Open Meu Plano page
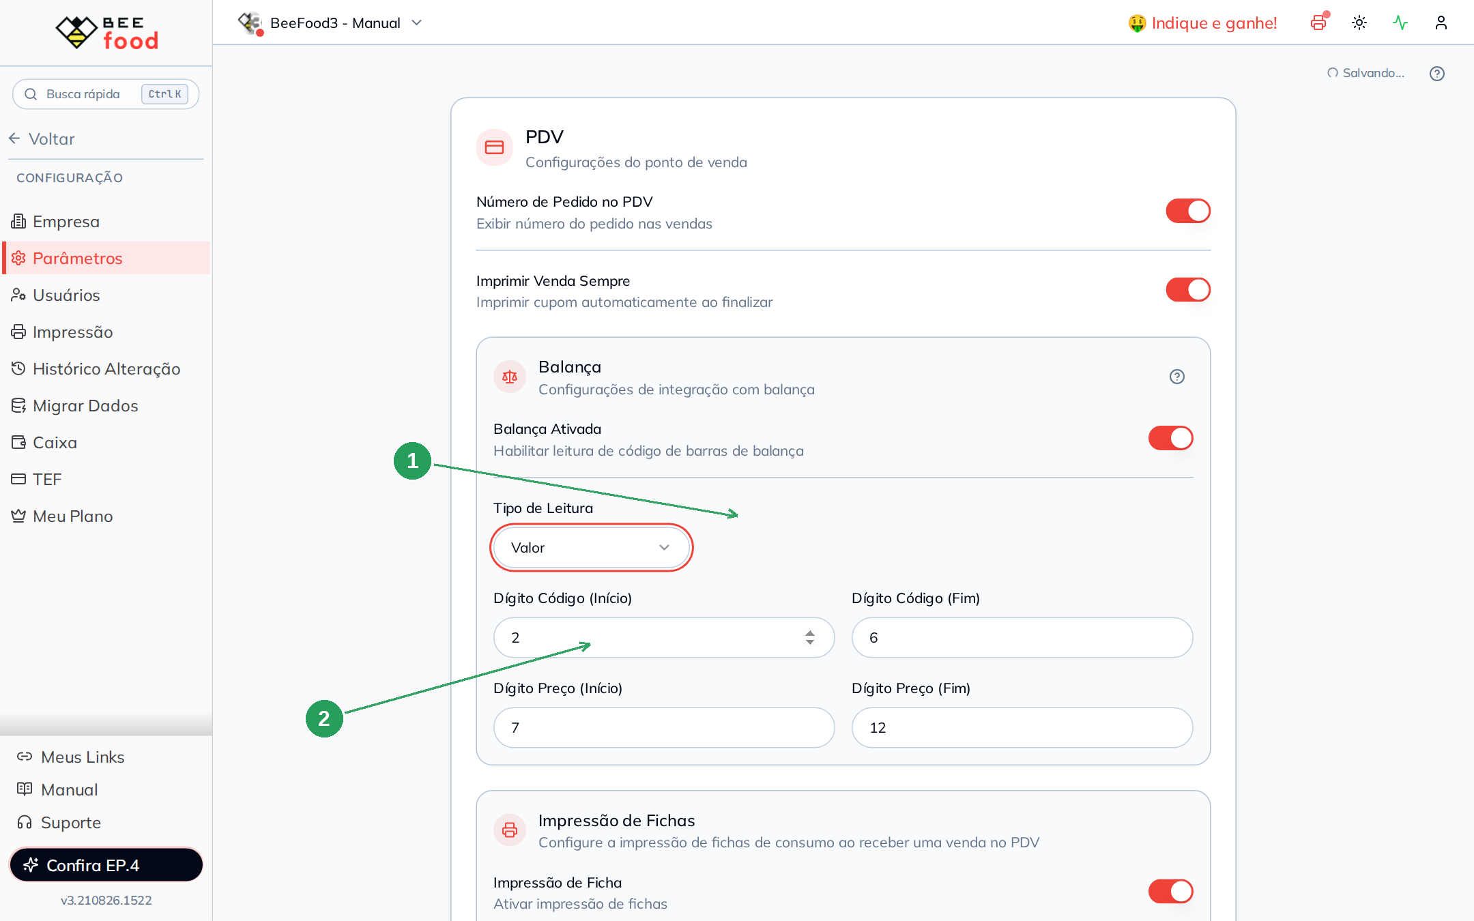 [106, 516]
